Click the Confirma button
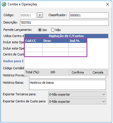This screenshot has width=113, height=123. coord(78,72)
